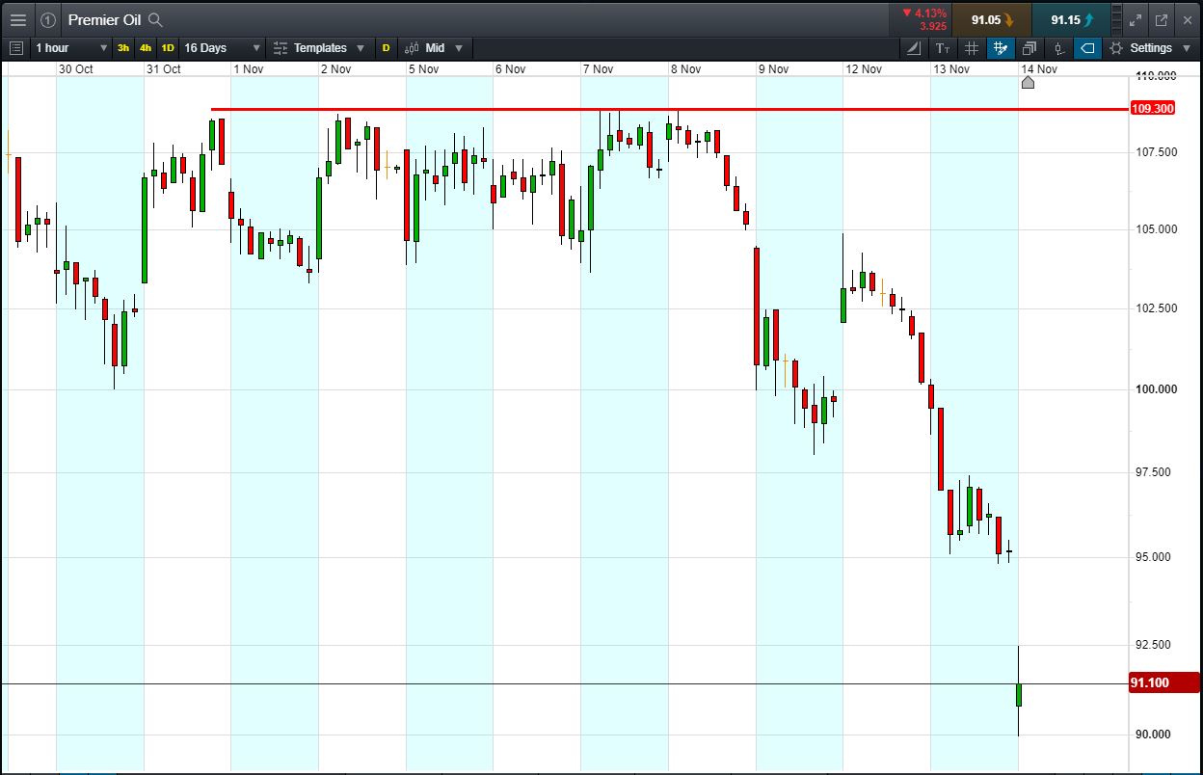This screenshot has width=1203, height=775.
Task: Toggle the grid crosshair picker tool
Action: coord(1001,47)
